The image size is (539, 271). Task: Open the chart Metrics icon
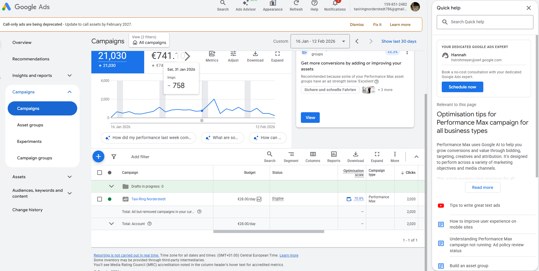pyautogui.click(x=212, y=54)
